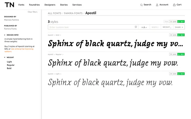The height and width of the screenshot is (119, 191).
Task: Open the AA font size dropdown
Action: (x=144, y=27)
